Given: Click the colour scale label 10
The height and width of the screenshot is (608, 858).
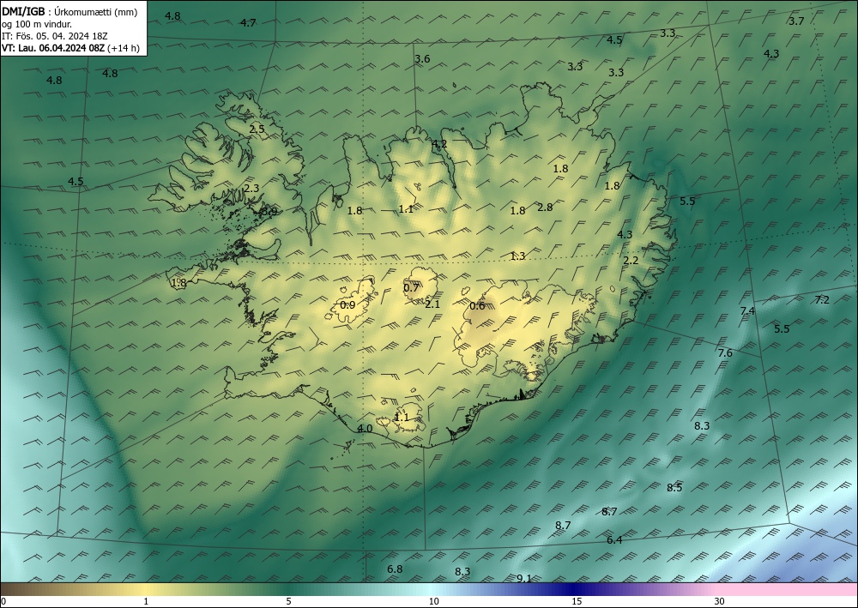Looking at the screenshot, I should pos(433,602).
